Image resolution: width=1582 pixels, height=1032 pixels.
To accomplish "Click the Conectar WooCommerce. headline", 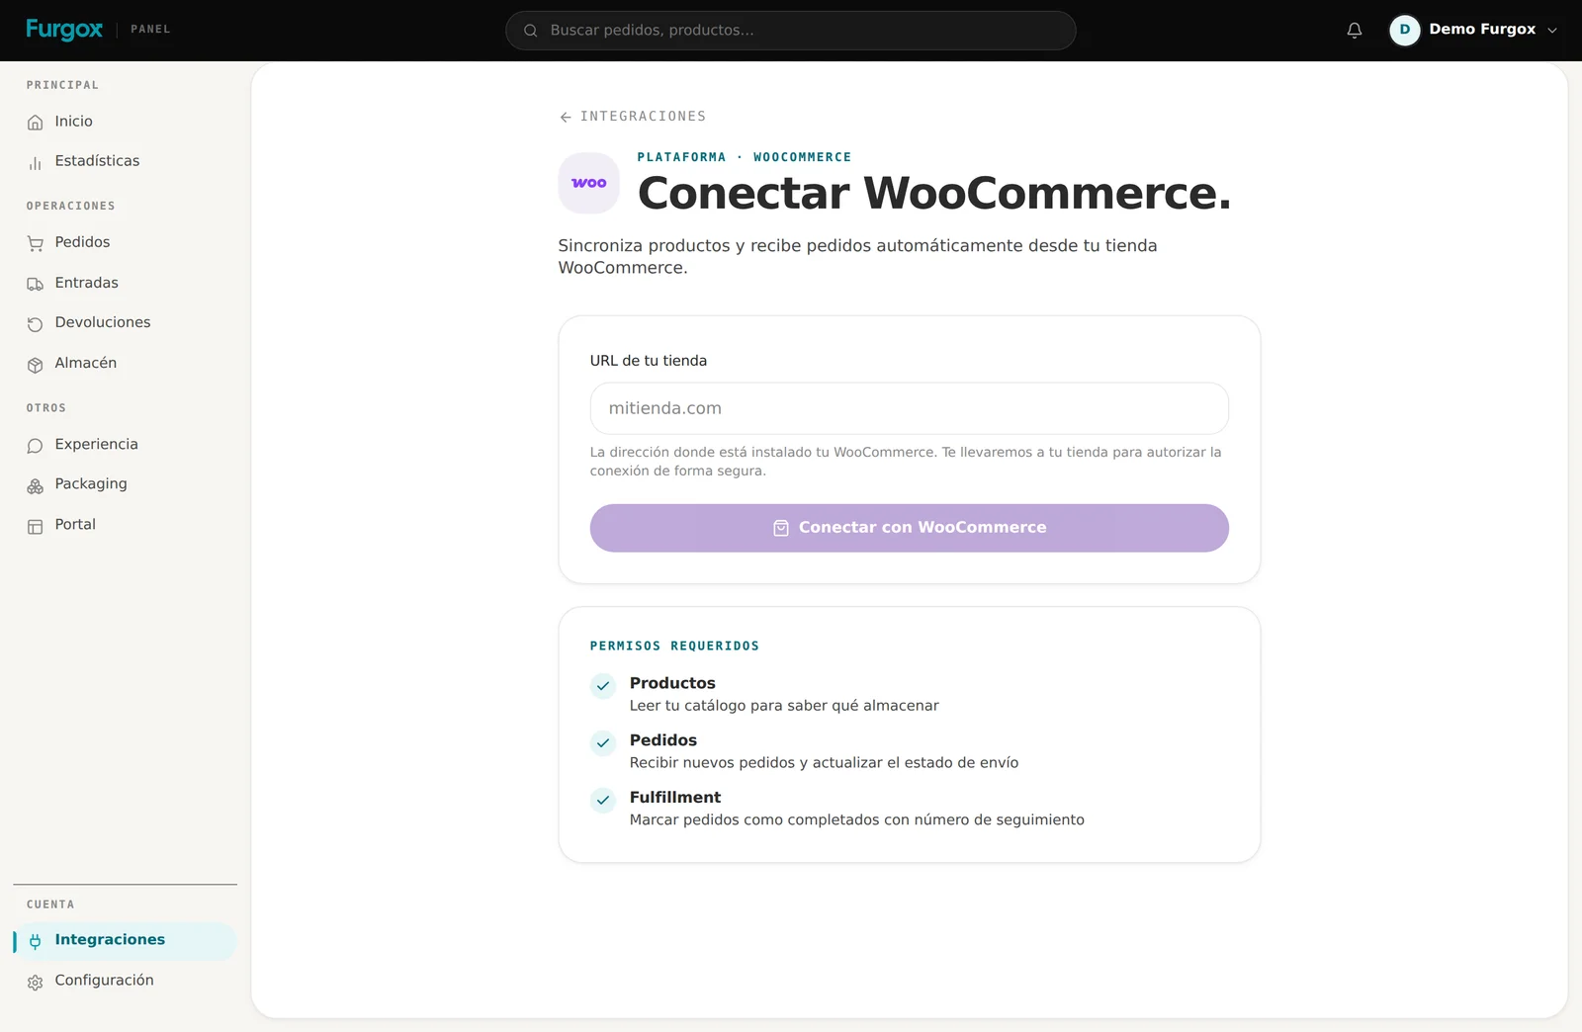I will click(x=934, y=193).
